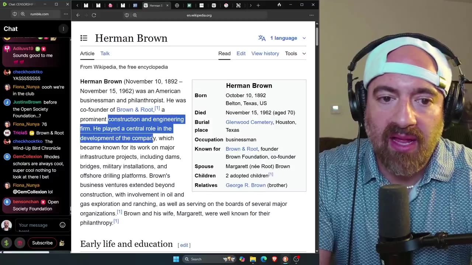Click the red gift icon

point(20,243)
